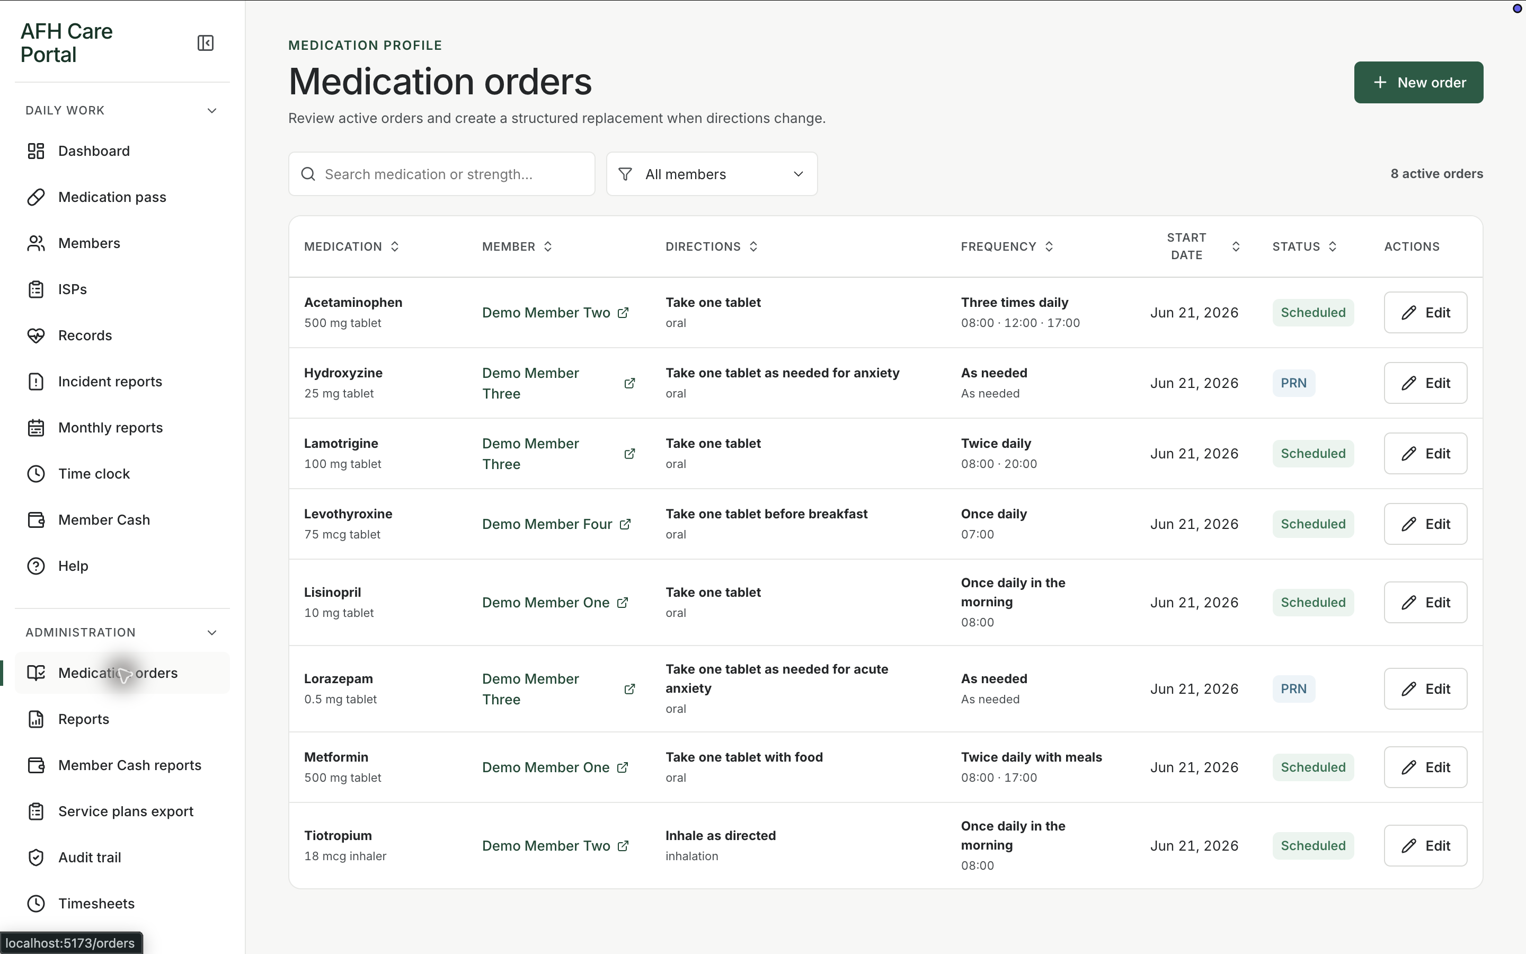Image resolution: width=1526 pixels, height=954 pixels.
Task: Click 'Twice daily with meals' frequency text
Action: tap(1031, 757)
